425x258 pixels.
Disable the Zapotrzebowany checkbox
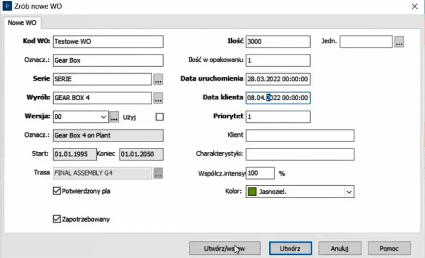click(x=56, y=219)
